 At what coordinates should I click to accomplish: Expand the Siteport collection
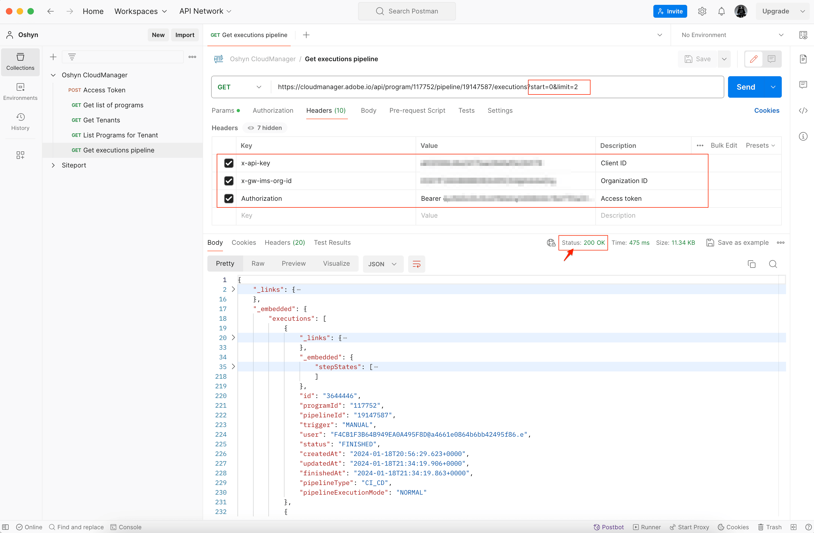[x=53, y=165]
